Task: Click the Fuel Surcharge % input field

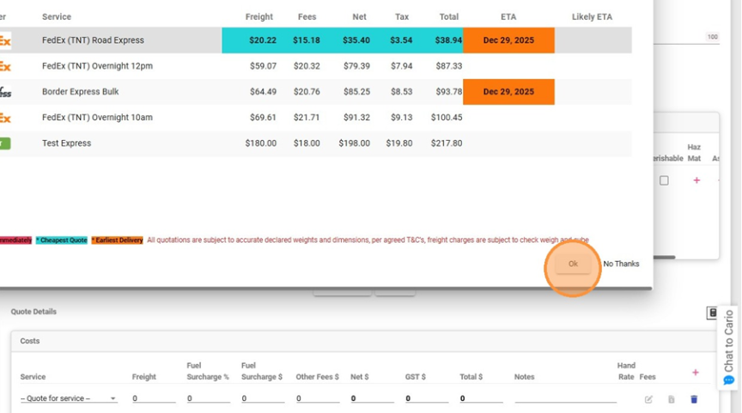Action: point(208,398)
